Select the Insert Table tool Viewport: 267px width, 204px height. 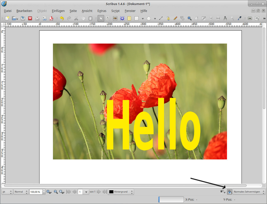(129, 18)
